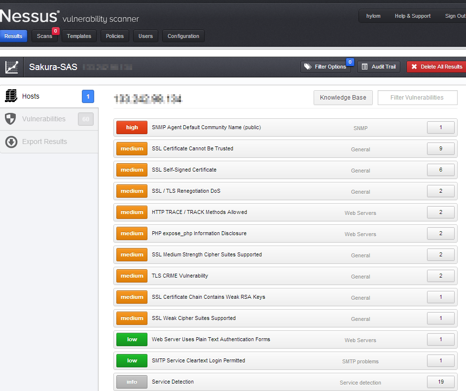This screenshot has height=391, width=466.
Task: Click the medium badge on TLS CRIME row
Action: click(132, 276)
